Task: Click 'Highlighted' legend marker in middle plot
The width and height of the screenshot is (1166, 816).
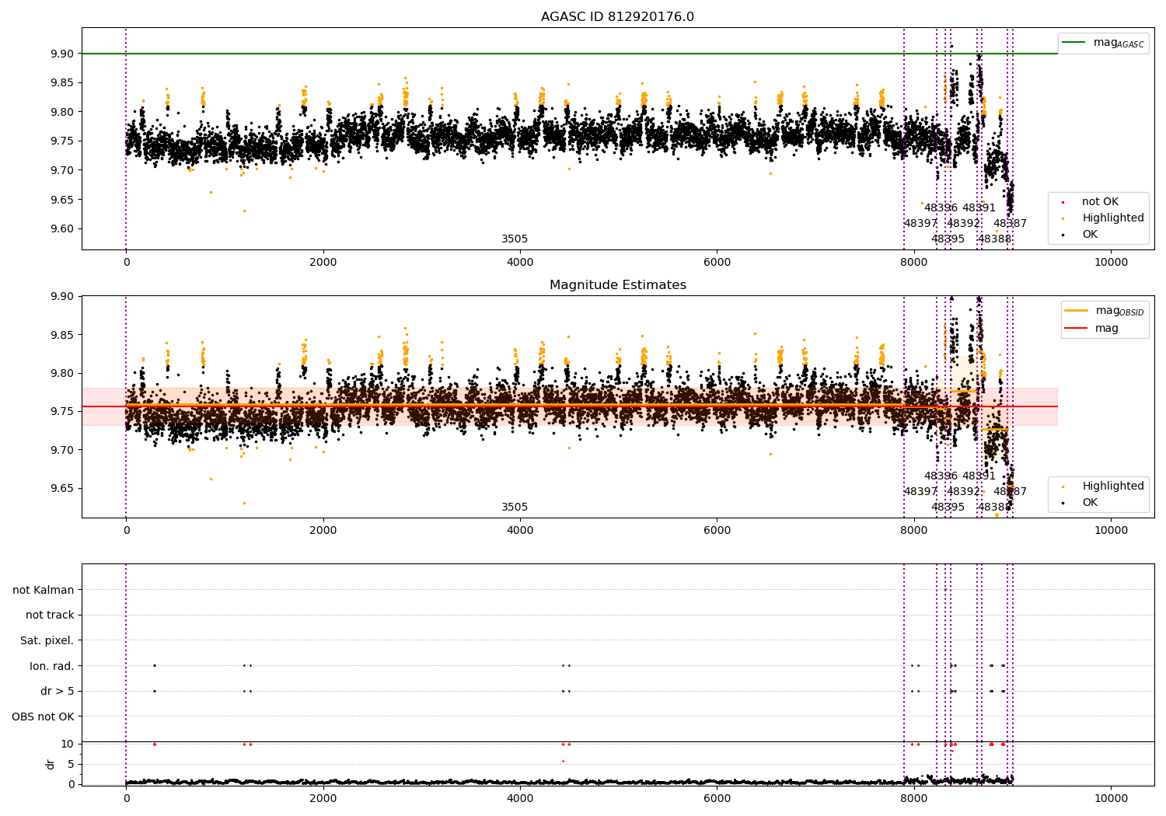Action: (1063, 486)
